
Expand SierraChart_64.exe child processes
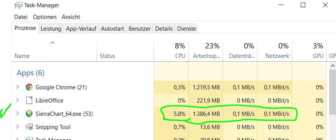point(17,114)
